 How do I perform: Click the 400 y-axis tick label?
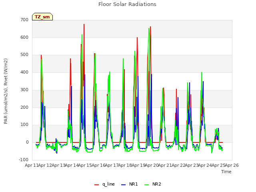(24, 72)
